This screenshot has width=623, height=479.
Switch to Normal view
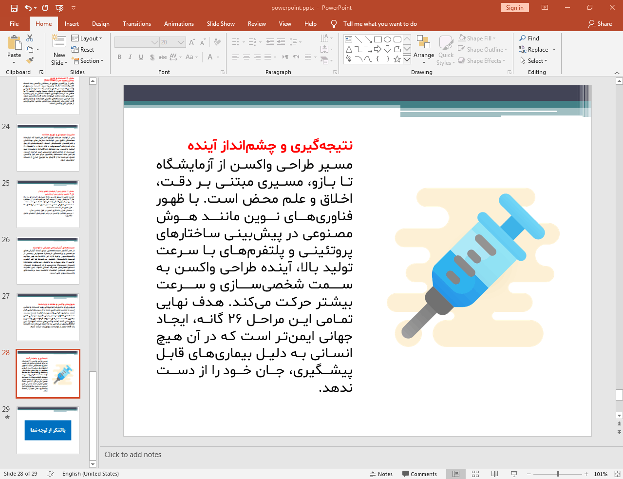coord(456,474)
